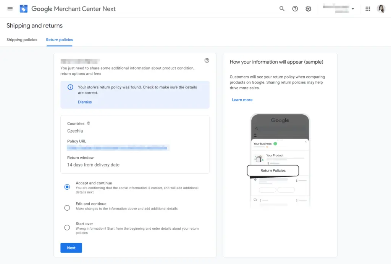Screen dimensions: 391x264
Task: Open the Learn more link
Action: (242, 100)
